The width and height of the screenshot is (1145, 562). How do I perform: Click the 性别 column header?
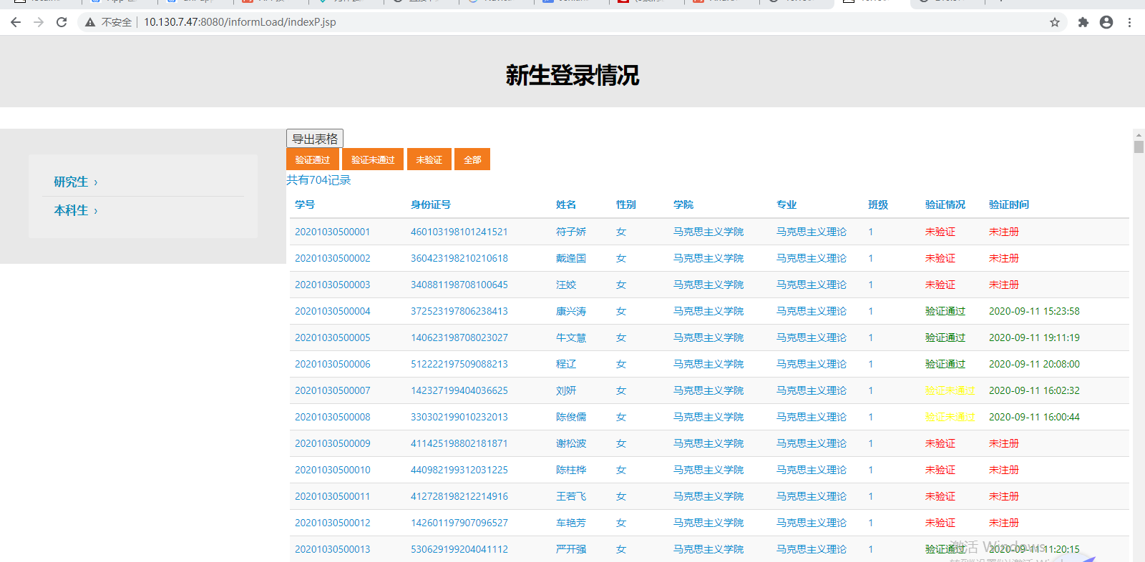pyautogui.click(x=626, y=204)
